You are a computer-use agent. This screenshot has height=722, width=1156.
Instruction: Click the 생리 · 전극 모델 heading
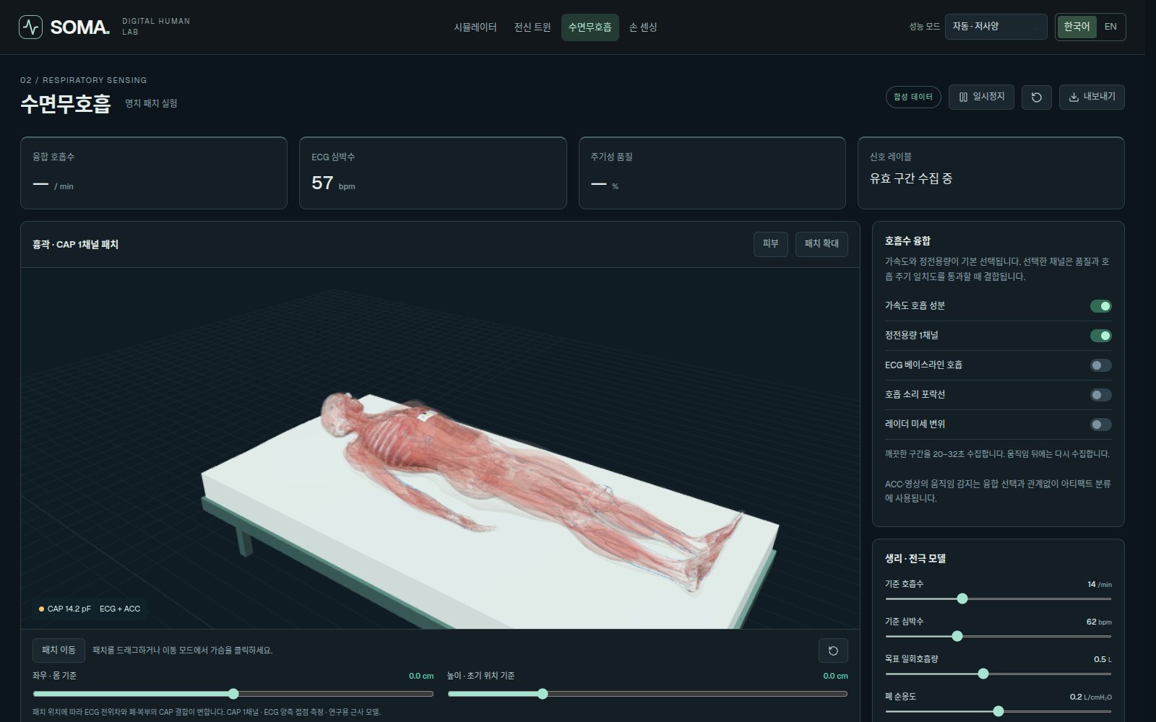pos(915,559)
